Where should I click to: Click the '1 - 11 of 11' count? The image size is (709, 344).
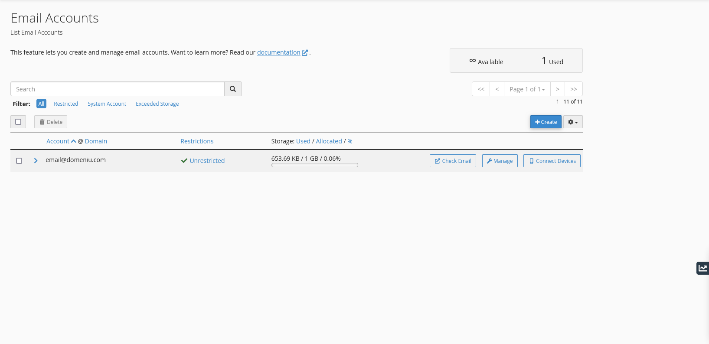pos(569,101)
